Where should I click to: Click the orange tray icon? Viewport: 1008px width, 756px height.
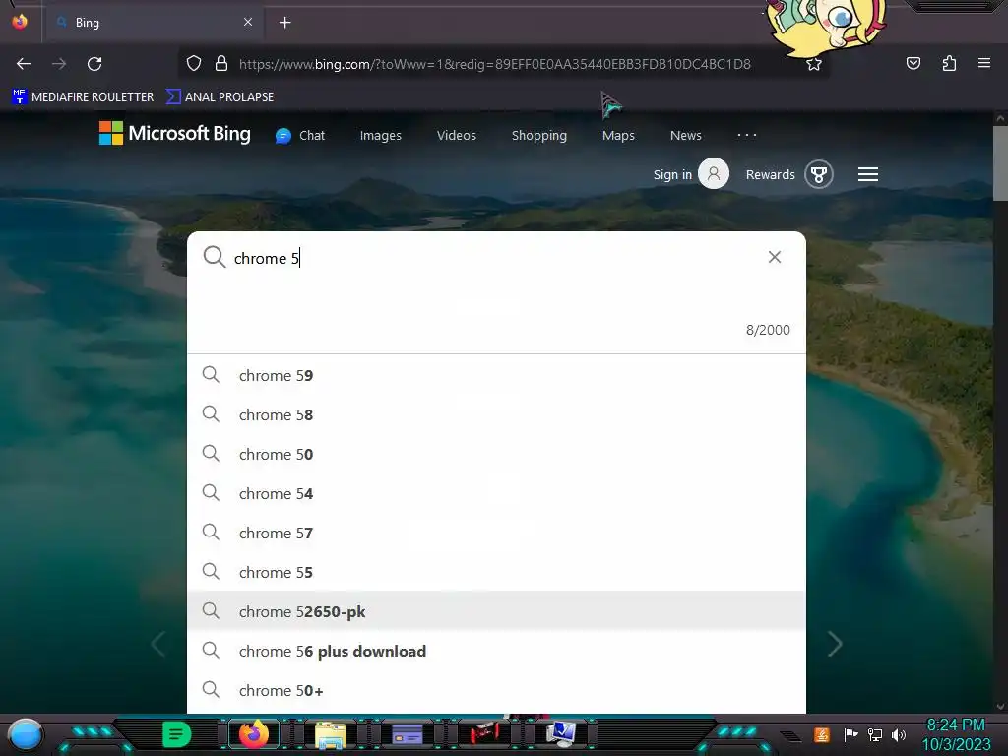(x=822, y=734)
